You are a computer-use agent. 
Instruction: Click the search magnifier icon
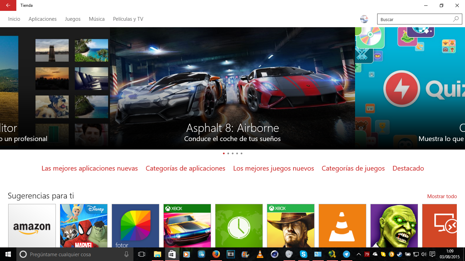(x=456, y=19)
